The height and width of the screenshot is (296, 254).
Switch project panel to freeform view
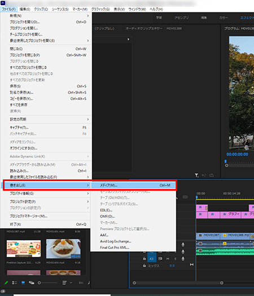pyautogui.click(x=32, y=282)
